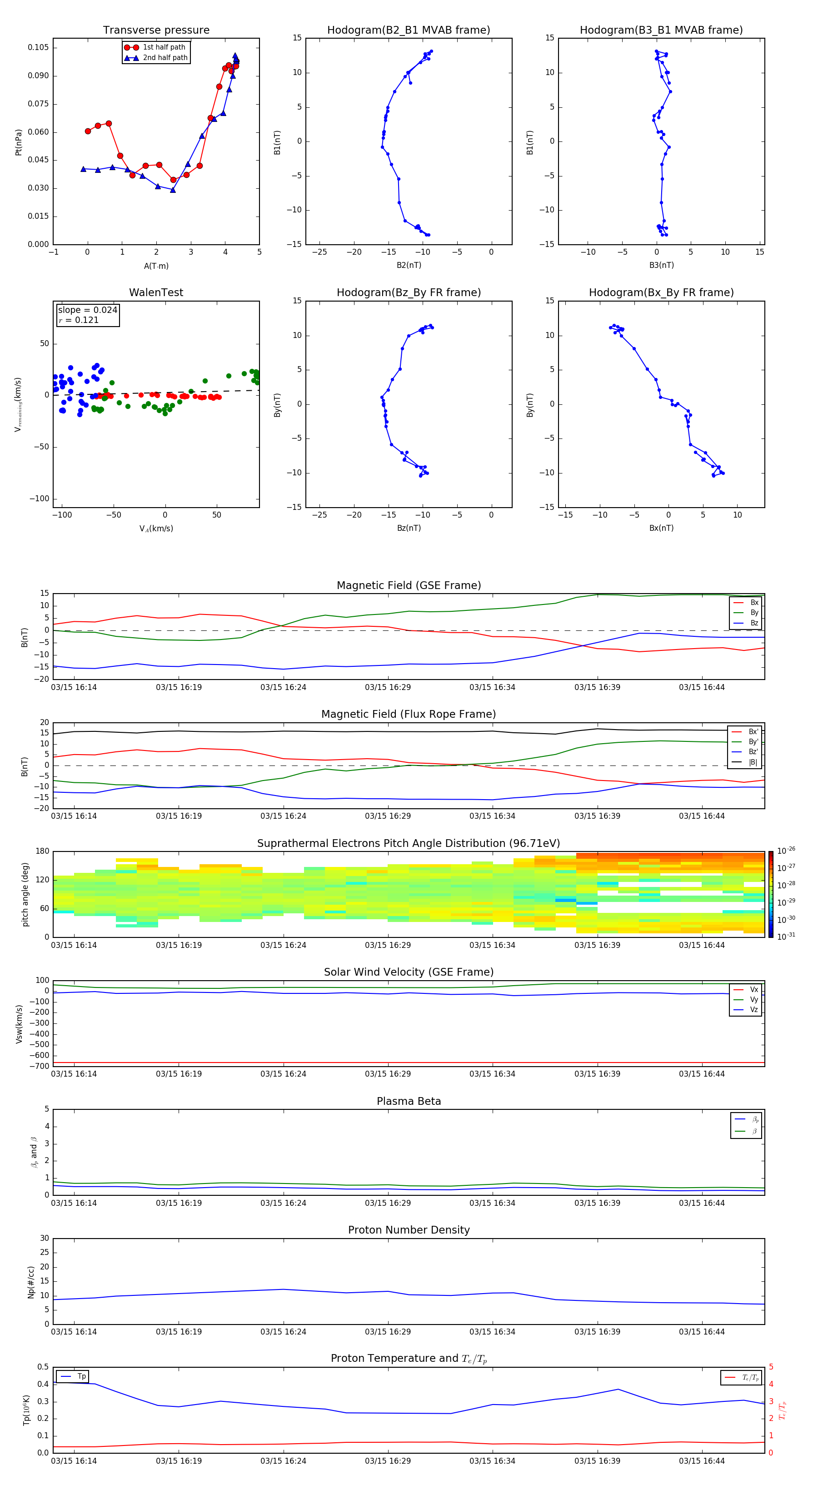
Task: Select the Bx legend entry in GSE Frame plot
Action: click(746, 603)
